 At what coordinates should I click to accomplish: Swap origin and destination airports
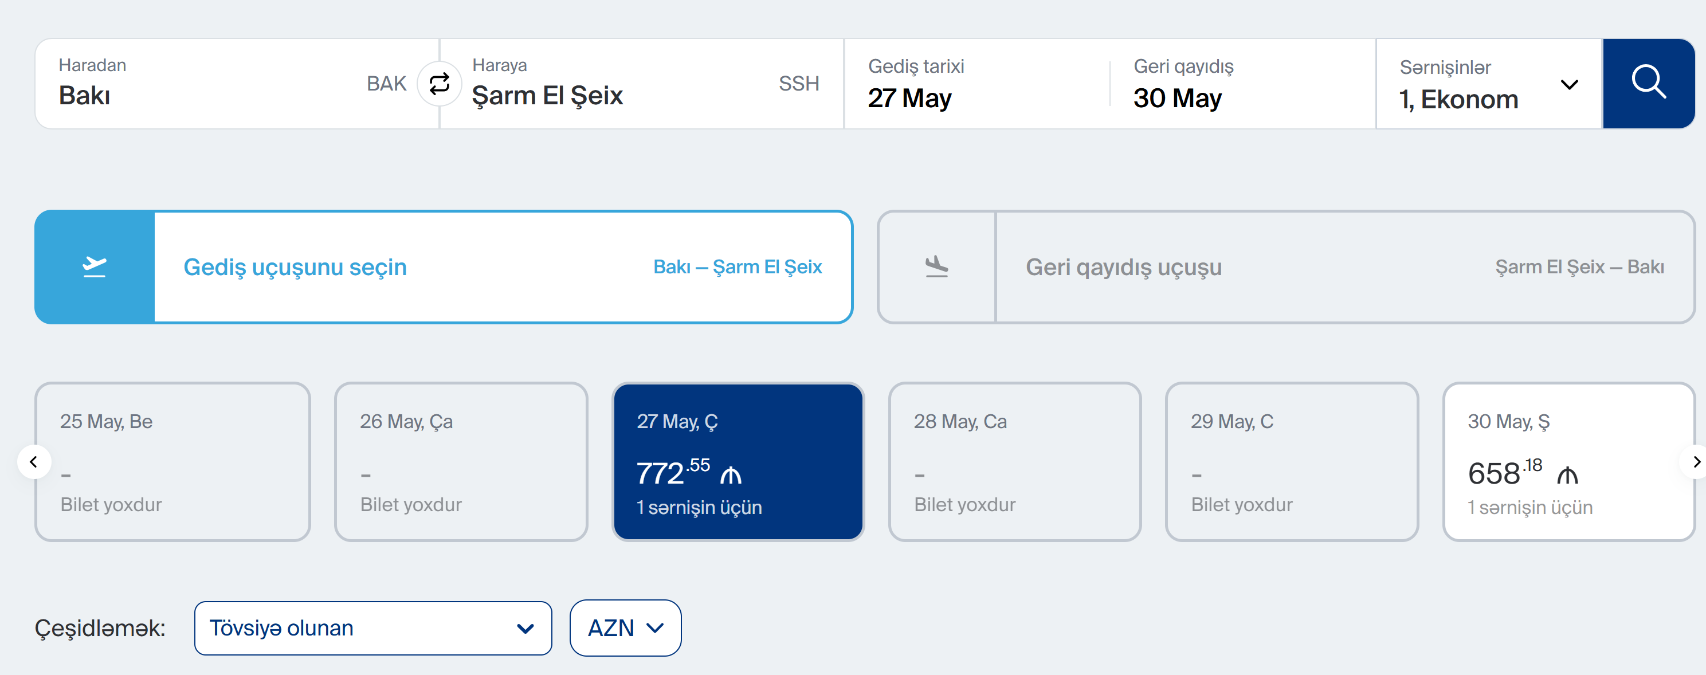[439, 84]
